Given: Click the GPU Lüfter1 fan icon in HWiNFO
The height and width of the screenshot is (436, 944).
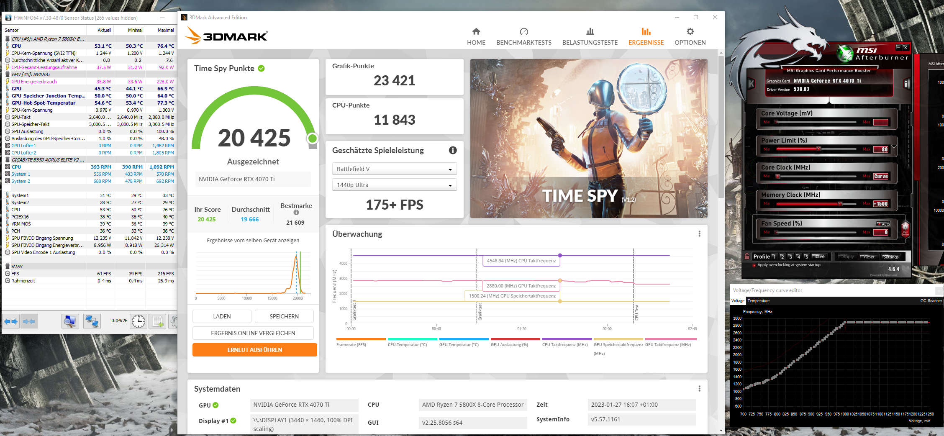Looking at the screenshot, I should click(7, 146).
